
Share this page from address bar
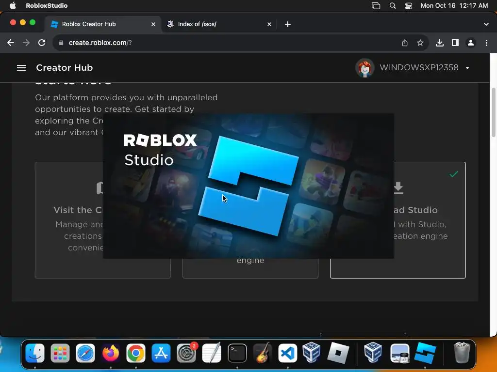405,43
